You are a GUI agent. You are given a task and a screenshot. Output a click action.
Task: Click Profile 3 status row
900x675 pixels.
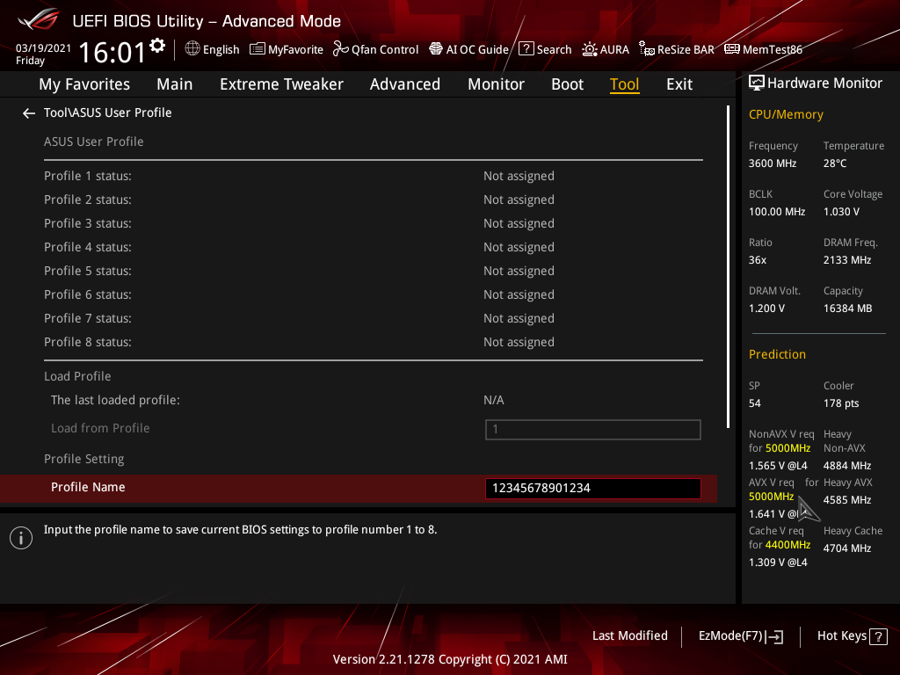click(x=373, y=224)
